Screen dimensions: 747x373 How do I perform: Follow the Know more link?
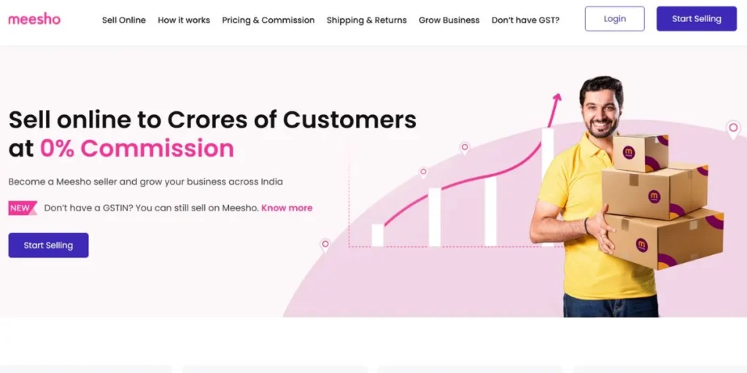[287, 208]
